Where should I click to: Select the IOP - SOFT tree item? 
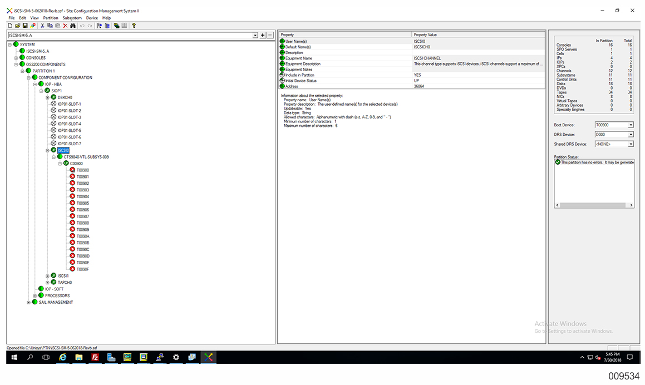[55, 289]
